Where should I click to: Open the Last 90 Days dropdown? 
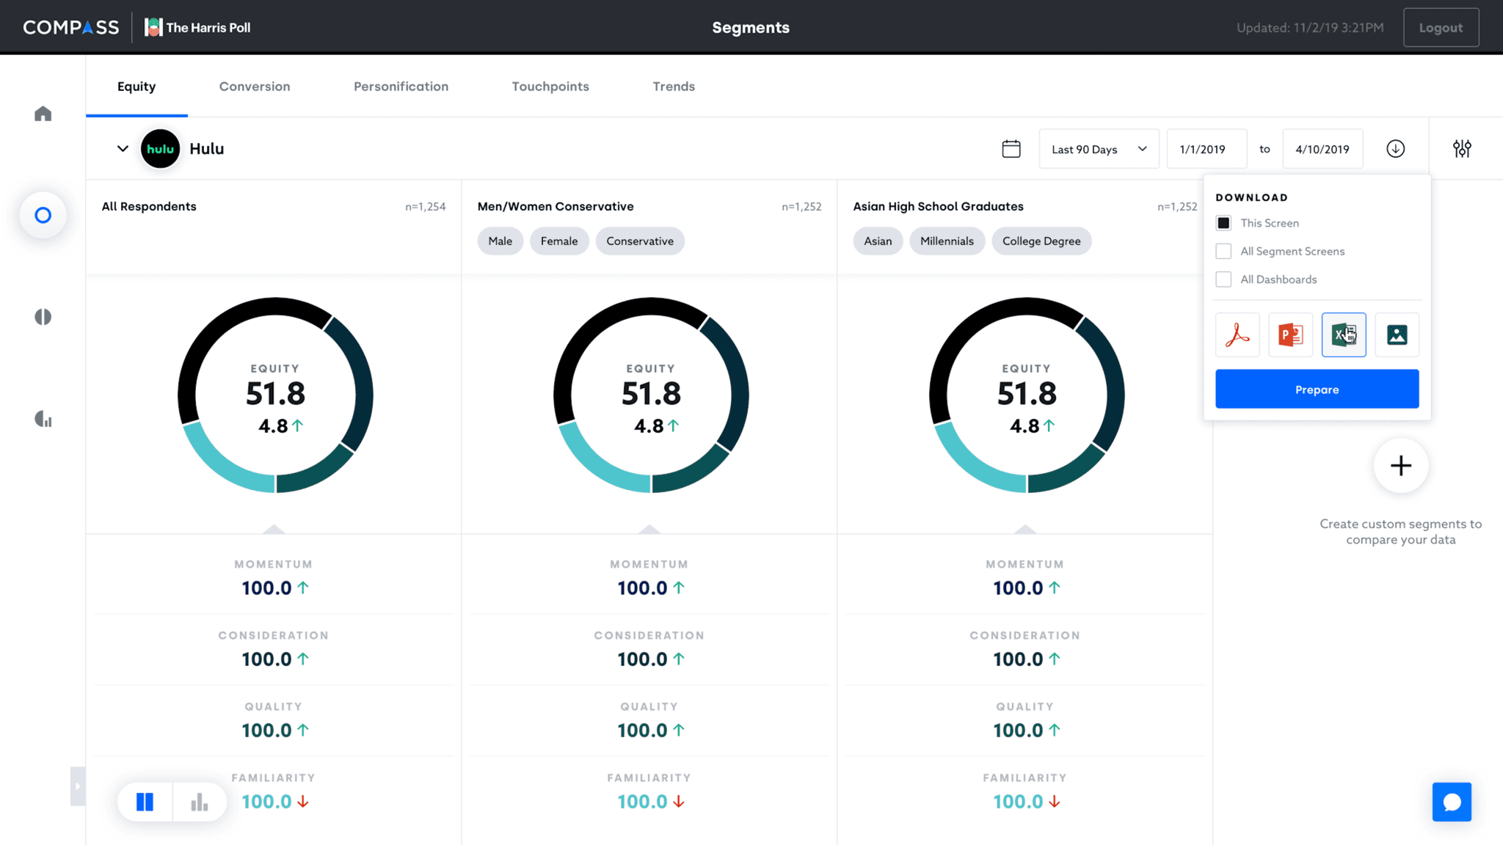coord(1098,149)
